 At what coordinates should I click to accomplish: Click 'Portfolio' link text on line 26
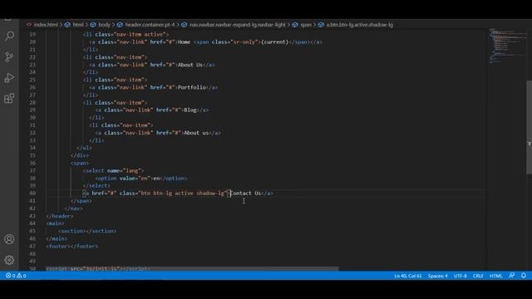point(192,87)
